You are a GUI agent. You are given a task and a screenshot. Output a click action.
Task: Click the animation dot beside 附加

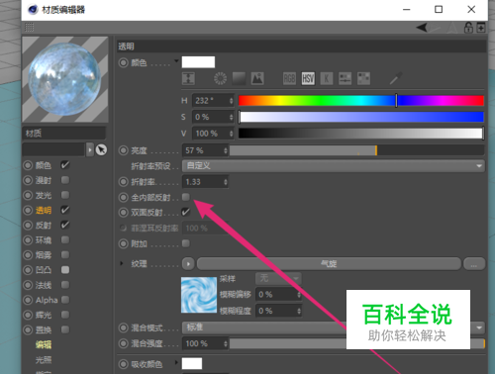pyautogui.click(x=123, y=244)
